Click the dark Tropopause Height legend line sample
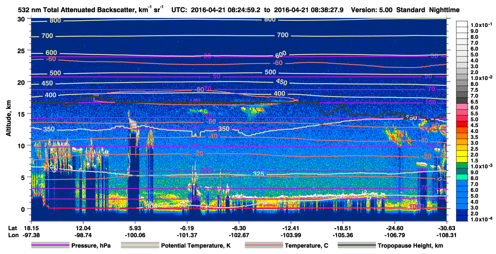 tap(357, 246)
